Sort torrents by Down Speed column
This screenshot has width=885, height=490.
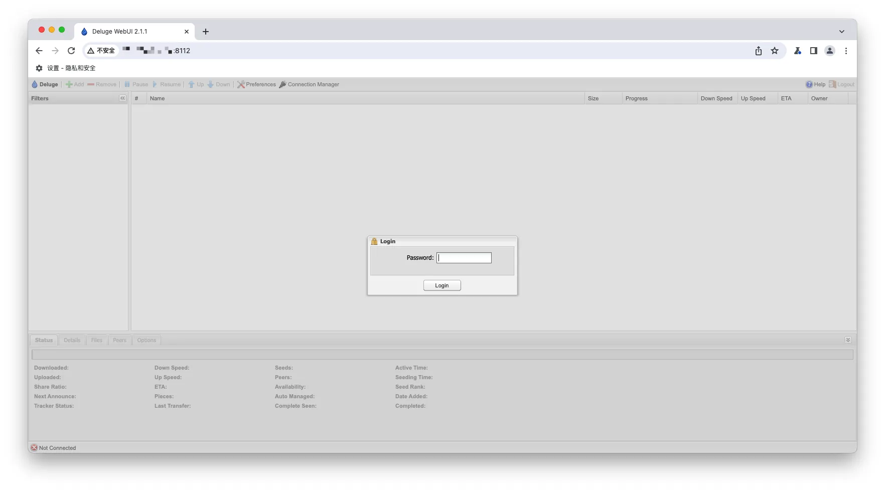click(x=717, y=98)
